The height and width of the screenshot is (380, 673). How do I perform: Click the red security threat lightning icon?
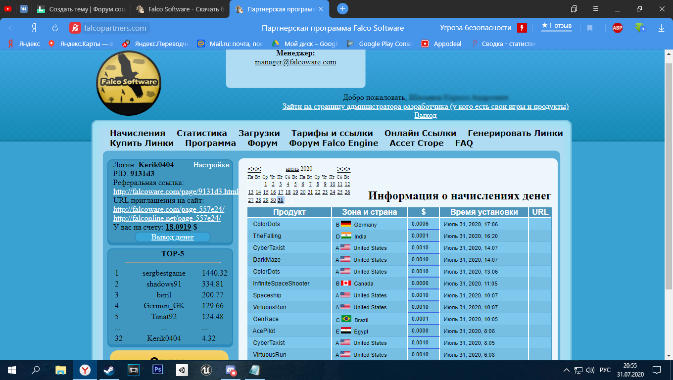(x=522, y=28)
